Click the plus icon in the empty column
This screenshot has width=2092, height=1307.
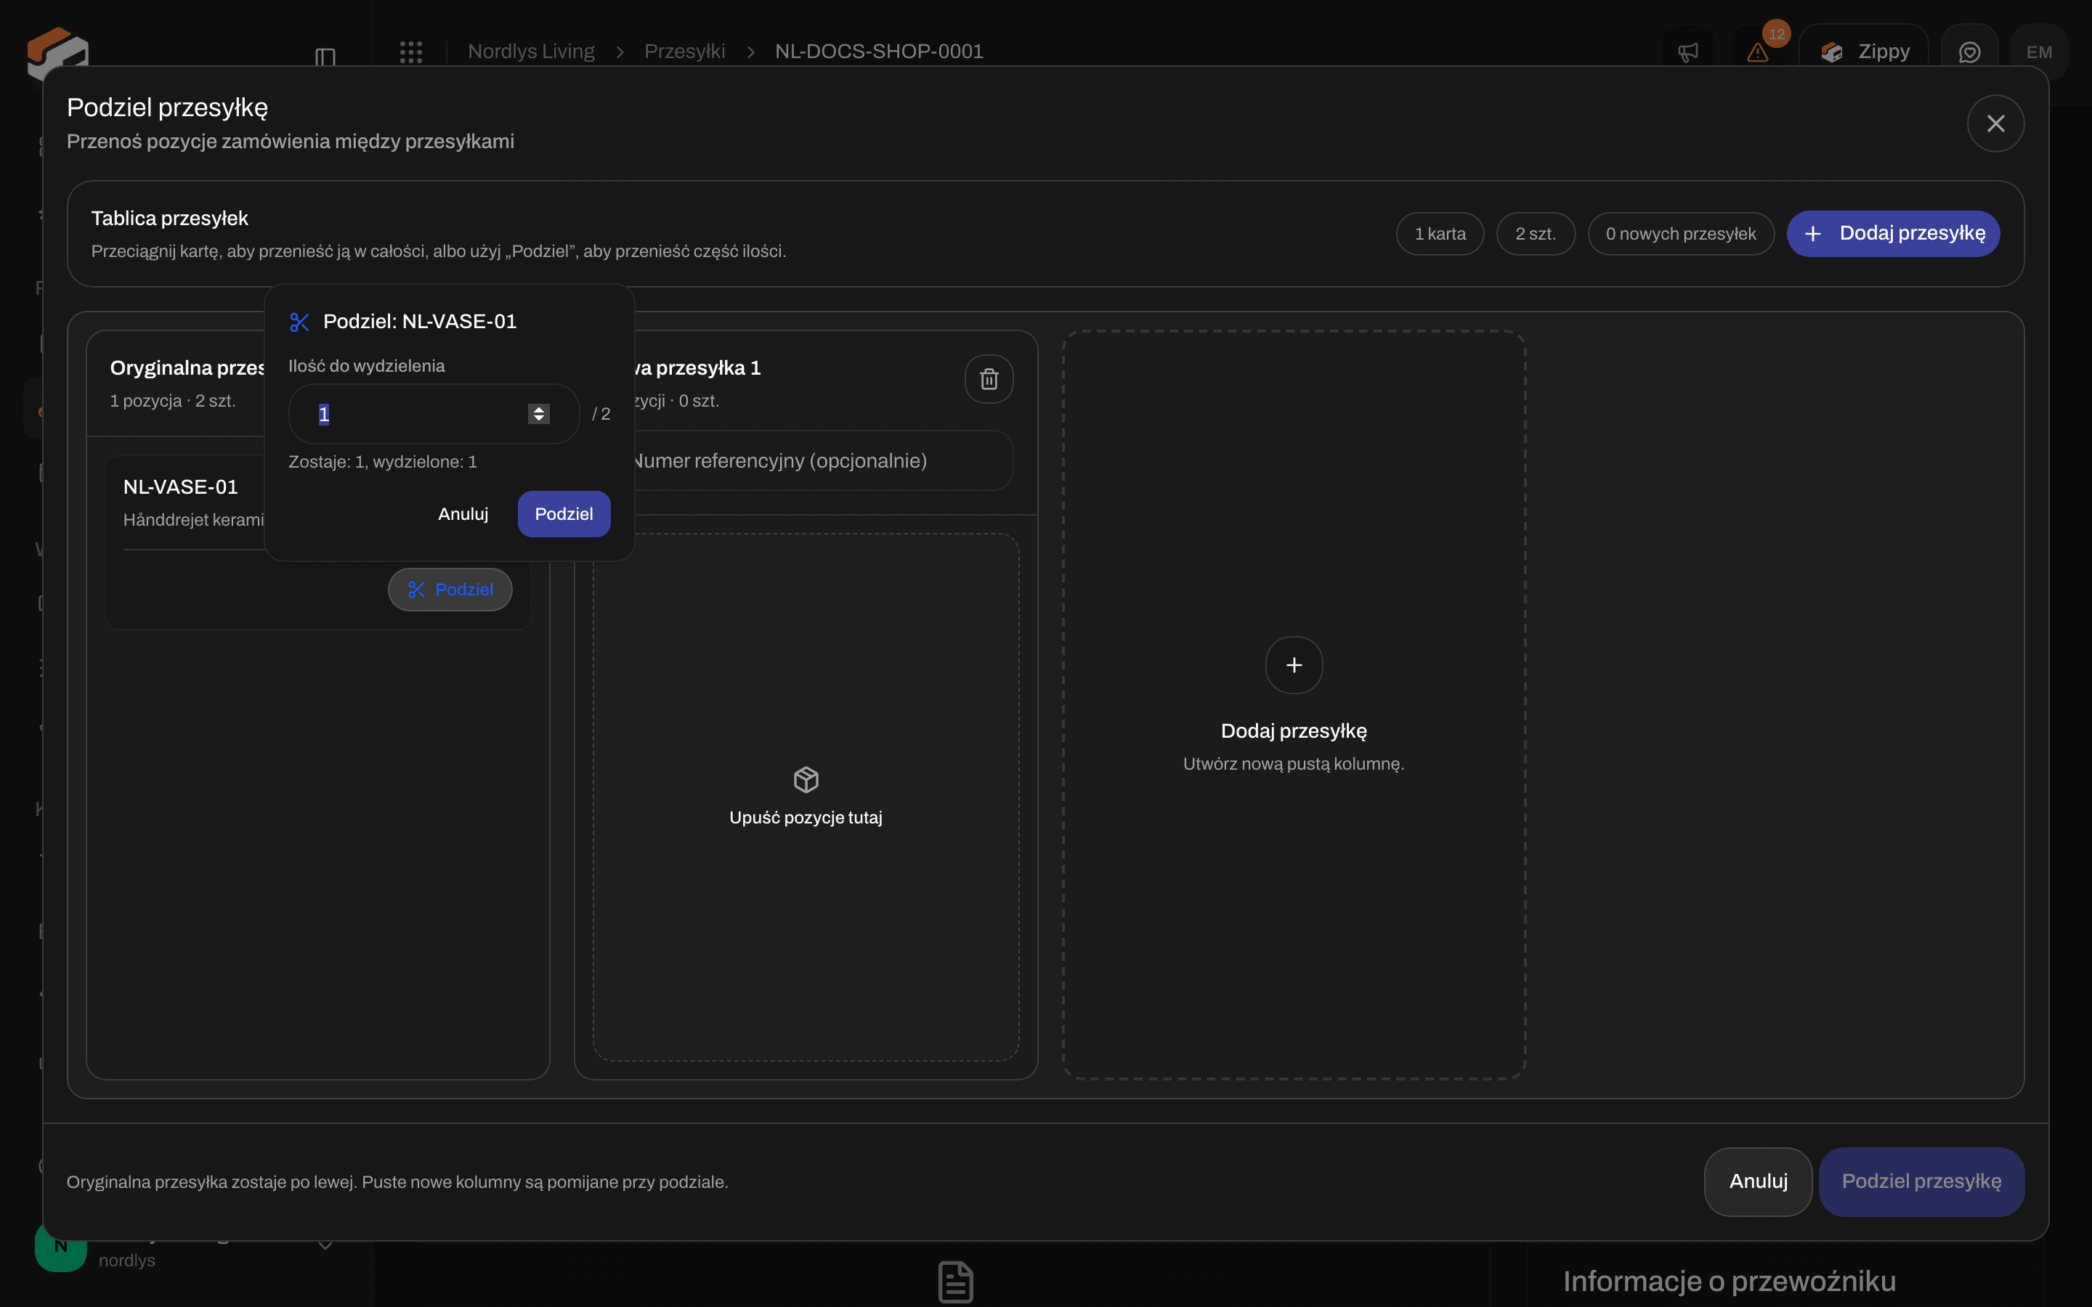pos(1294,664)
